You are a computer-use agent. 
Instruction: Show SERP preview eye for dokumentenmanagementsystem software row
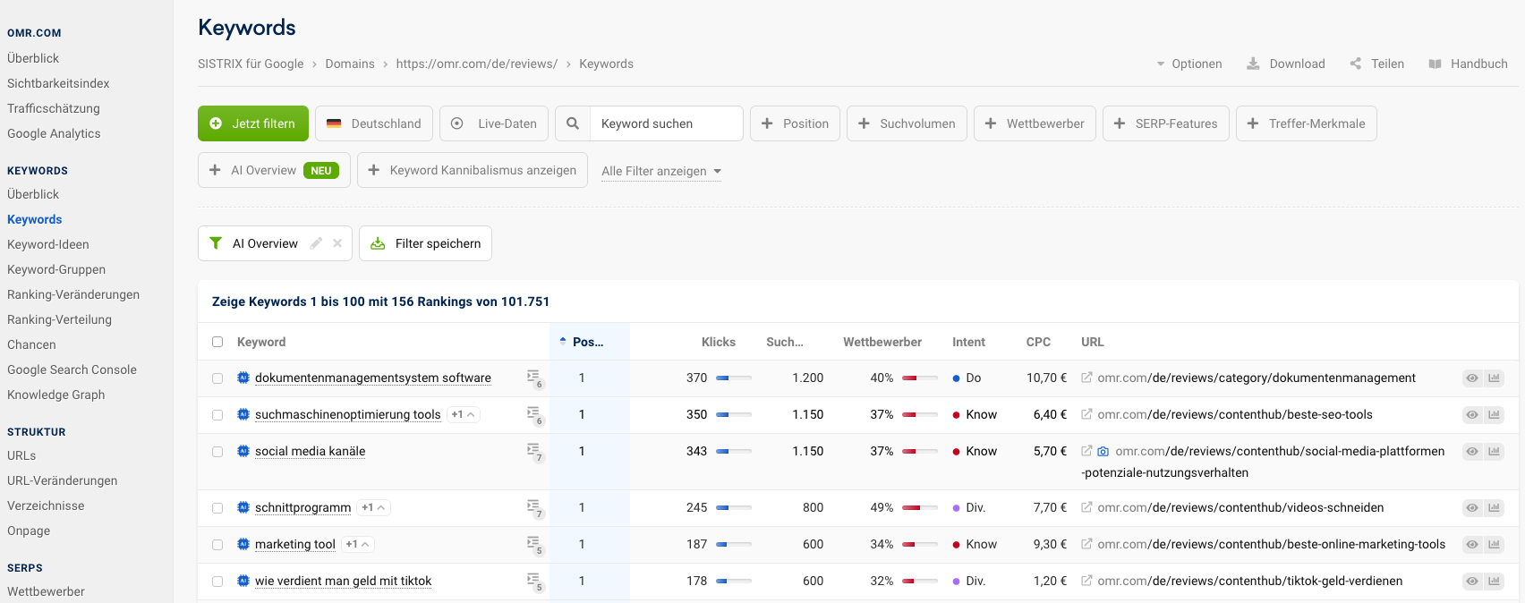[1472, 378]
